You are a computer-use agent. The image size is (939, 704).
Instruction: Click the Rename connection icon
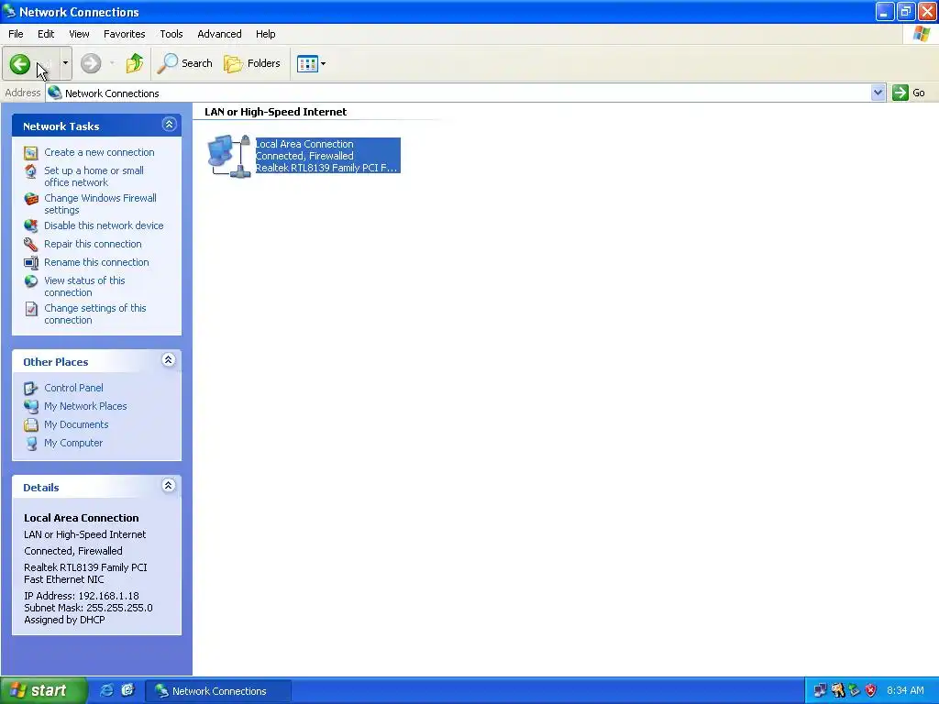click(31, 263)
